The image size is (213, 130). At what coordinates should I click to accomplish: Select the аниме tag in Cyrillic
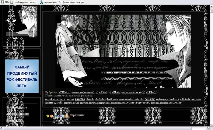pyautogui.click(x=49, y=103)
